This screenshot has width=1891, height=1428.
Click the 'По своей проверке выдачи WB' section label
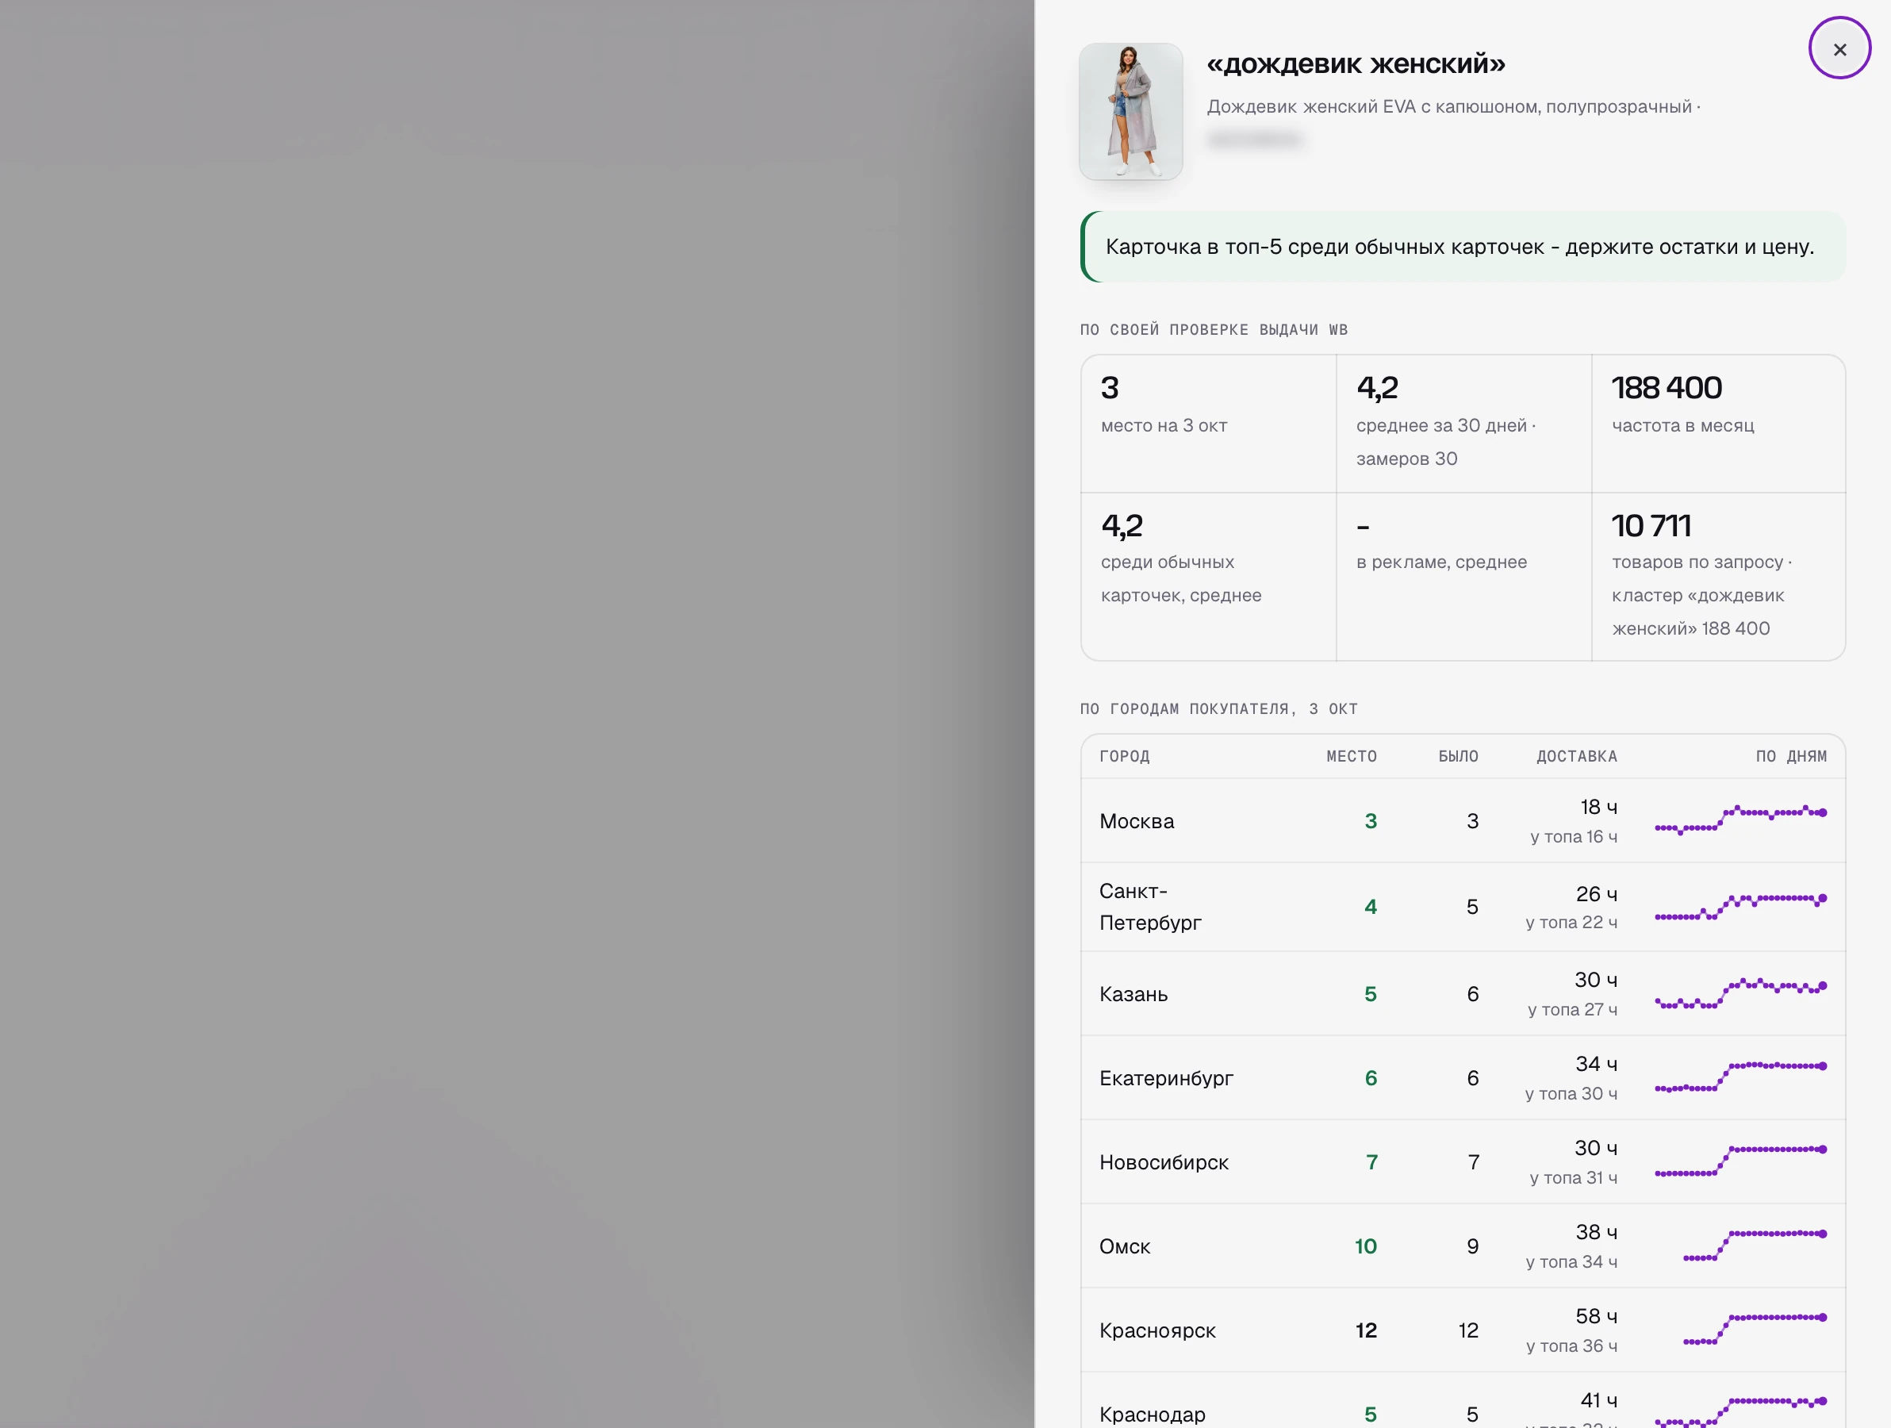click(1213, 329)
